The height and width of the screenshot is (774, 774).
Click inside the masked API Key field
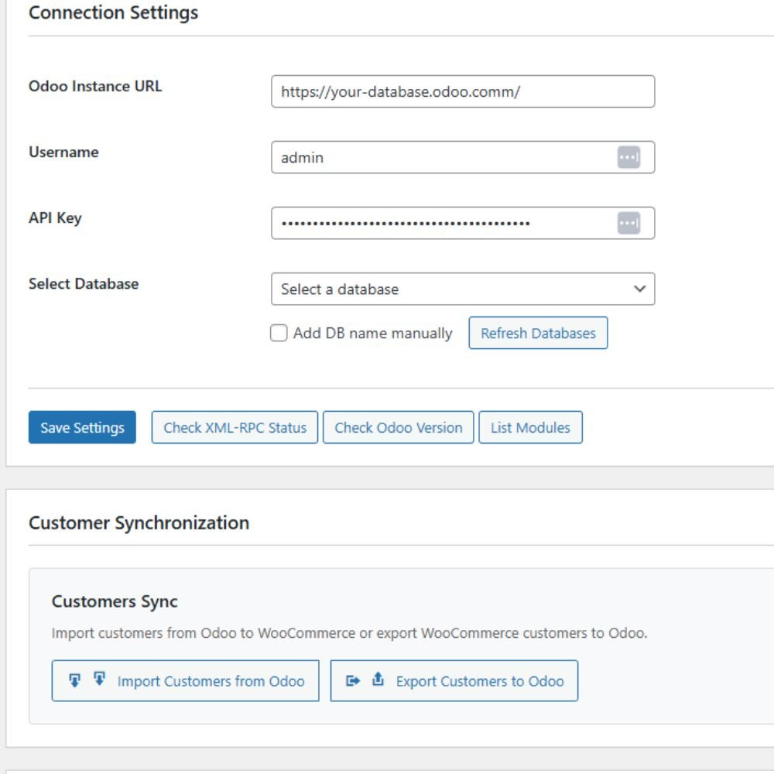click(441, 224)
